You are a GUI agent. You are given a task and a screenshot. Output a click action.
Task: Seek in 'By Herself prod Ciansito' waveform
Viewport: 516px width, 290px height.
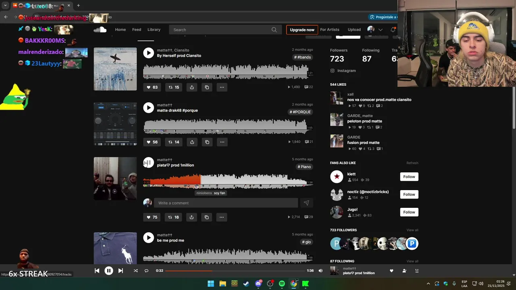pos(228,71)
